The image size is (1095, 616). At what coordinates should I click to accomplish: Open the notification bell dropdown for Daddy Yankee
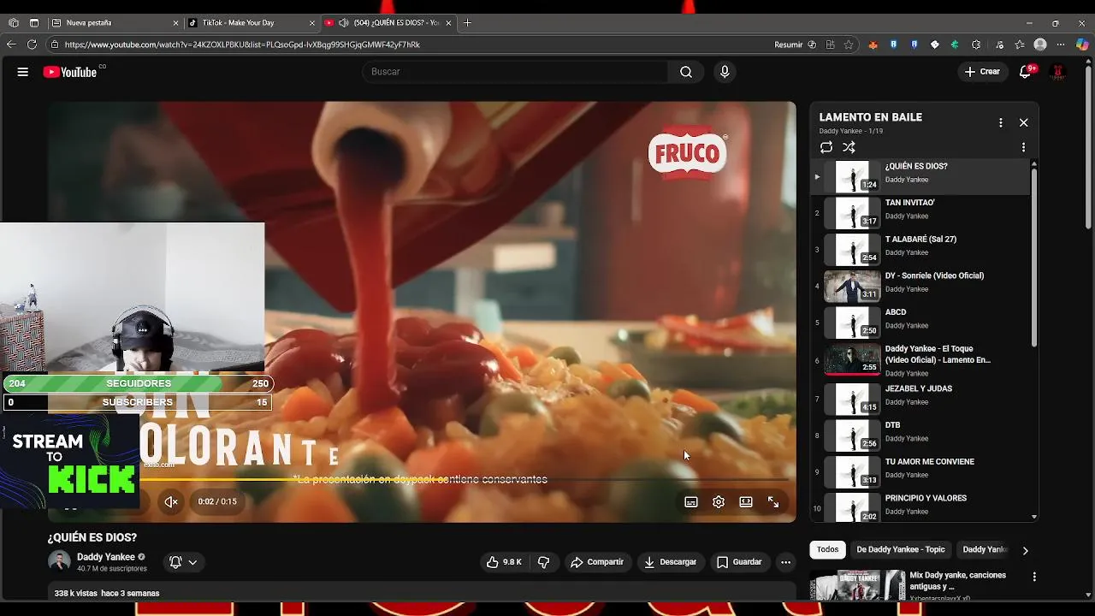point(183,562)
